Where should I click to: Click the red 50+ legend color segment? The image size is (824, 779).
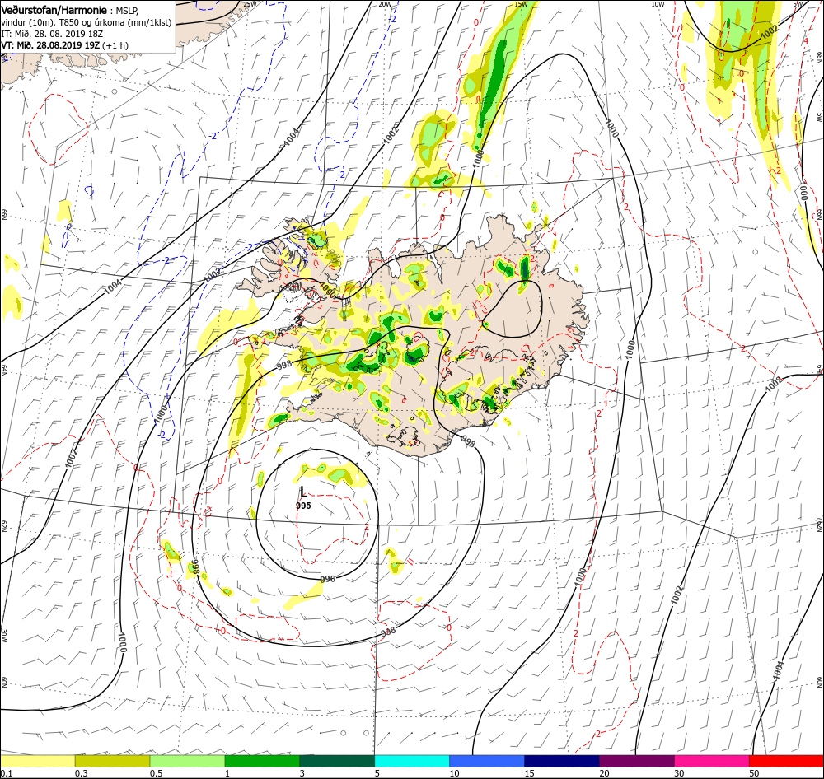tap(786, 761)
